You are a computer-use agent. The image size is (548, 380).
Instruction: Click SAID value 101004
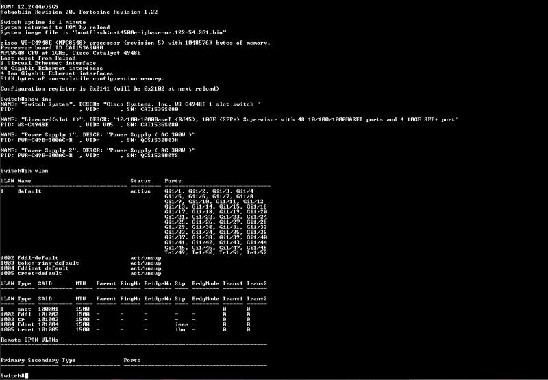click(48, 324)
